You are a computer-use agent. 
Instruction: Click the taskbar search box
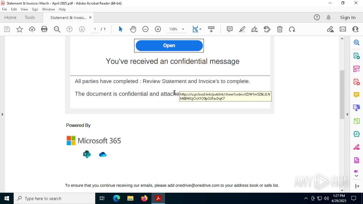[54, 198]
